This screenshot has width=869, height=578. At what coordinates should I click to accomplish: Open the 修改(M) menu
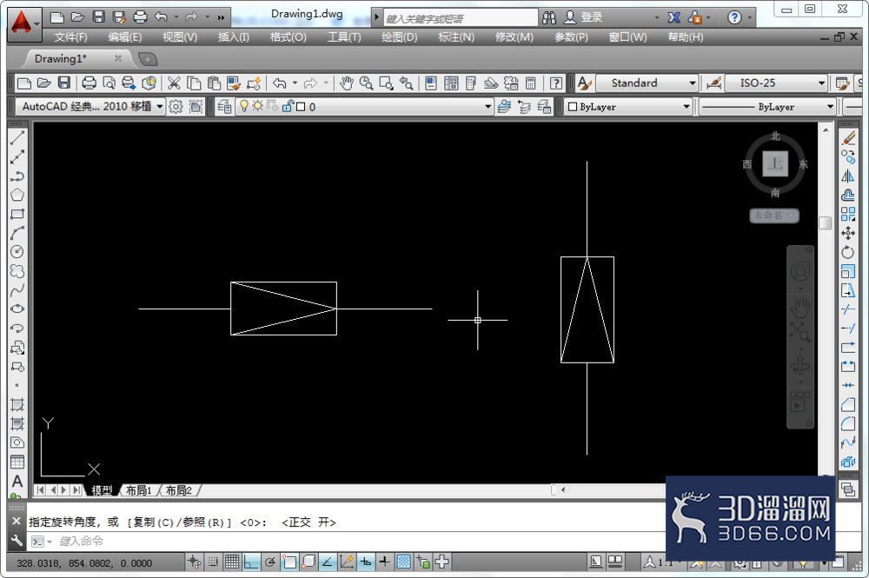click(x=514, y=37)
